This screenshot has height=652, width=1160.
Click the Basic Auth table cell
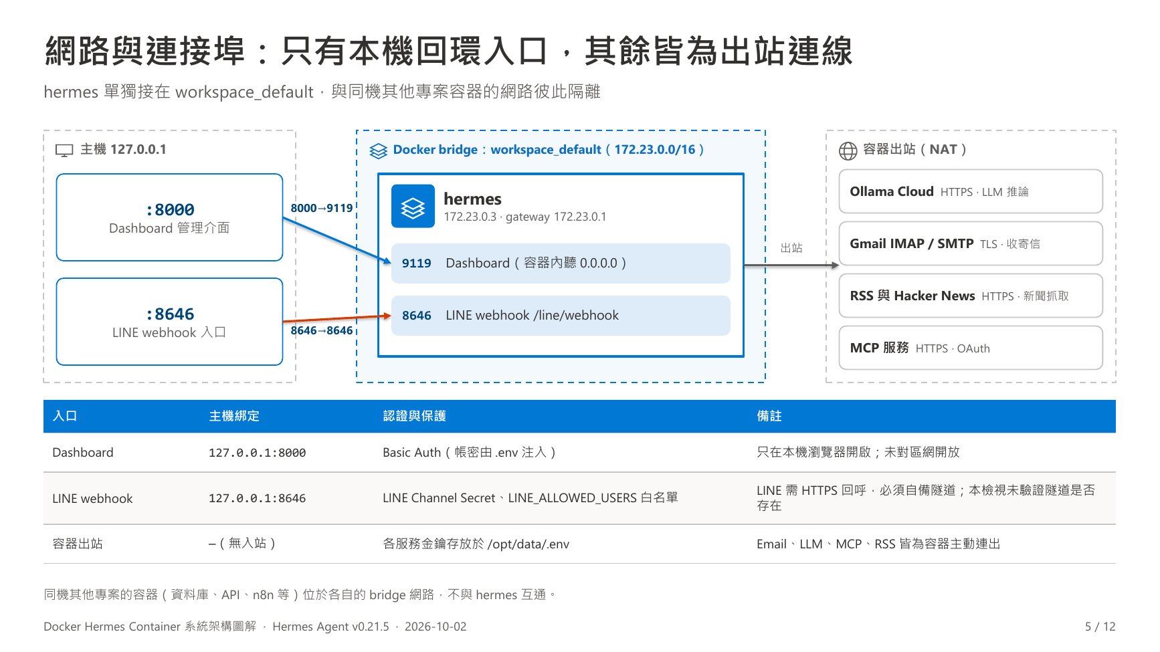pos(470,453)
